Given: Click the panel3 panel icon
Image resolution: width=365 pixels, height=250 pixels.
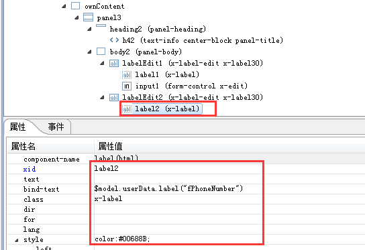Looking at the screenshot, I should tap(88, 17).
